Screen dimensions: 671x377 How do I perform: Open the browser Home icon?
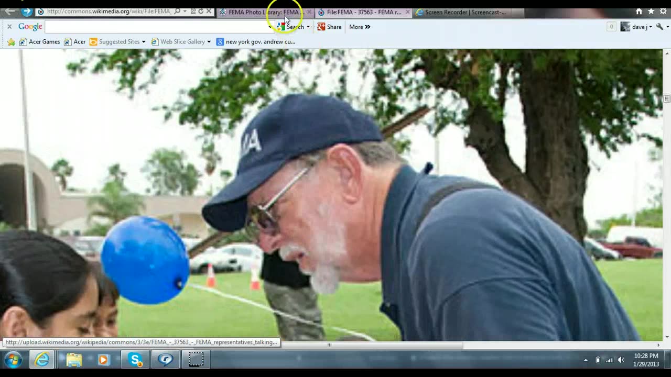click(639, 12)
